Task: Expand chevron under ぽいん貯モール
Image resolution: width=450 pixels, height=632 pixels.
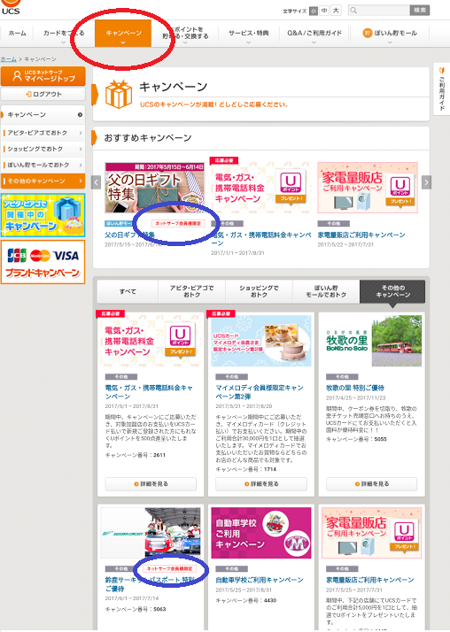Action: tap(390, 42)
